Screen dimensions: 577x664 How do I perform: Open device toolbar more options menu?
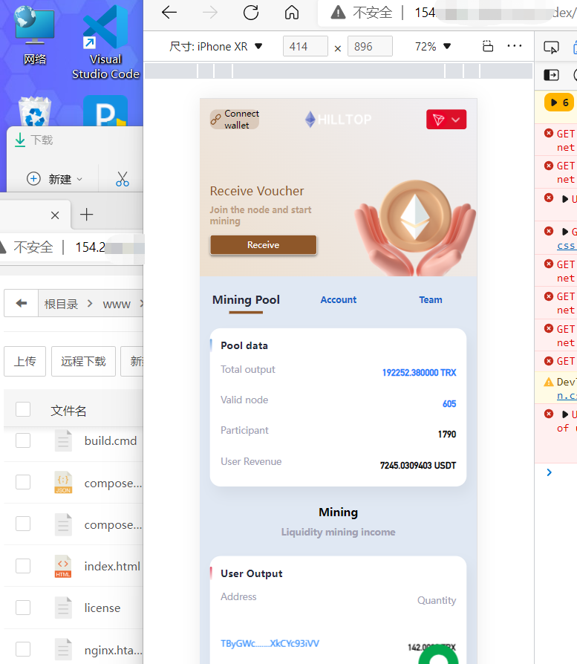[x=515, y=46]
